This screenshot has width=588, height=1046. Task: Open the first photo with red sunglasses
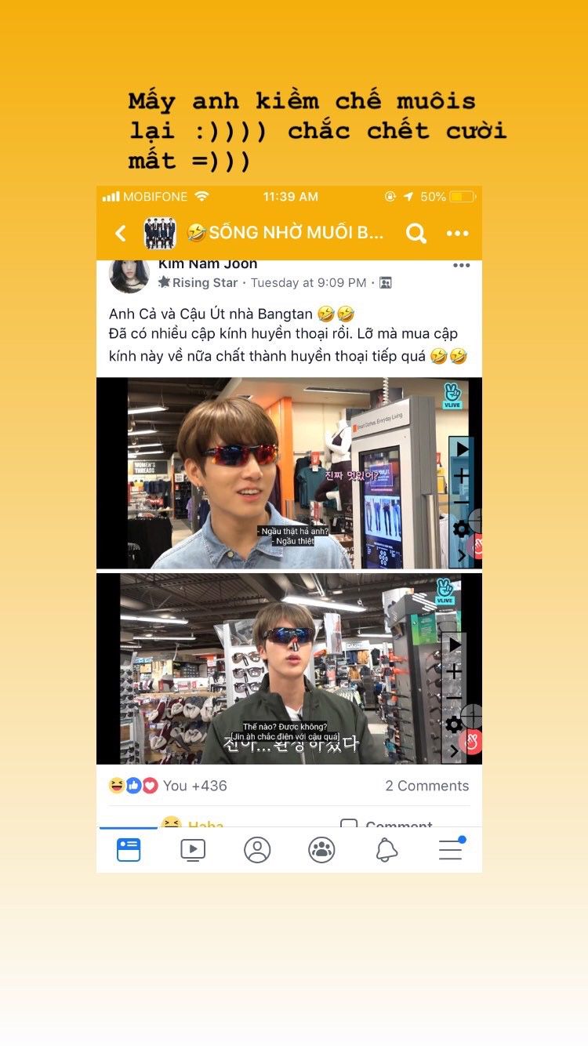(x=289, y=473)
